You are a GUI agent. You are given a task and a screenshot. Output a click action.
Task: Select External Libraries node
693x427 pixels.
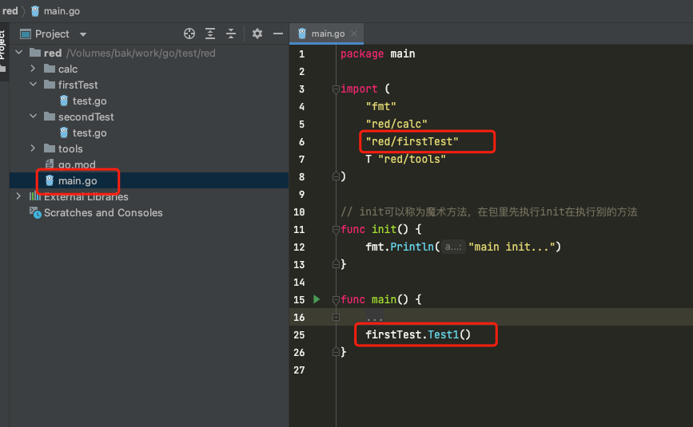[x=86, y=196]
